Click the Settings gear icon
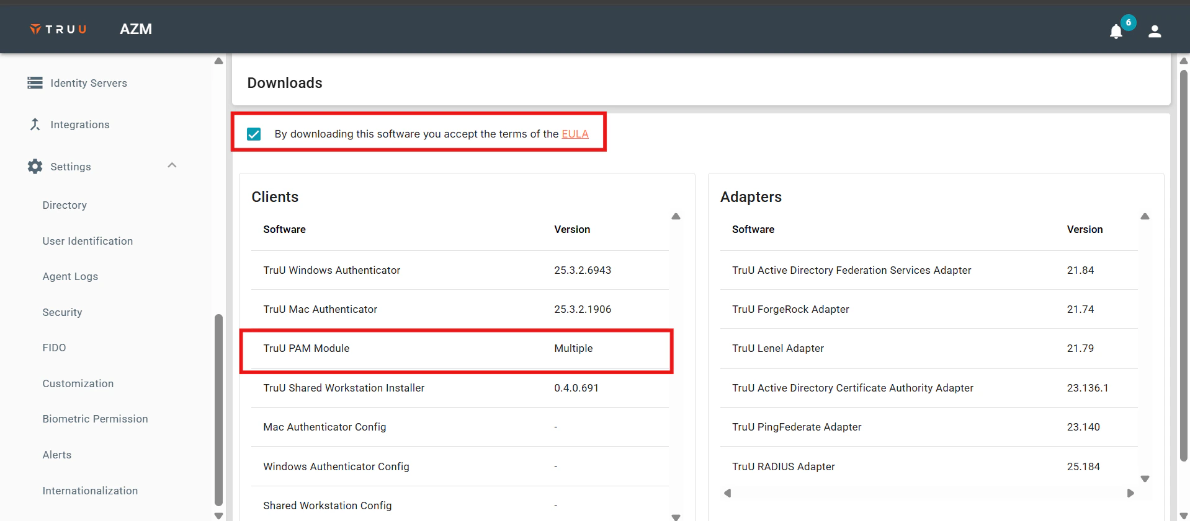This screenshot has width=1190, height=521. [x=35, y=167]
